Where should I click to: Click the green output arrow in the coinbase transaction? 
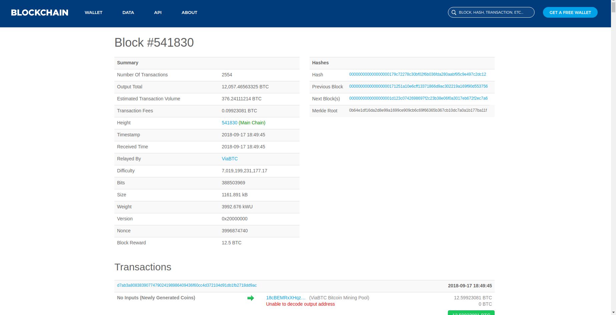pos(251,298)
